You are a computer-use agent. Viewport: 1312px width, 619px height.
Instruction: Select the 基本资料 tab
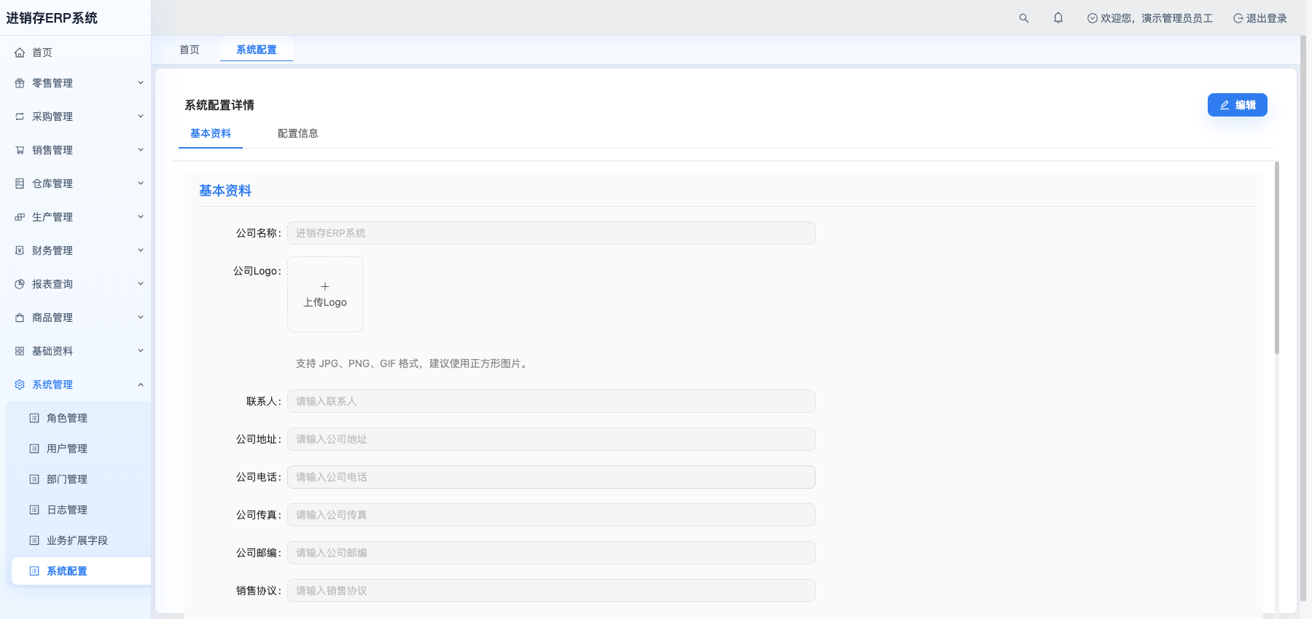[x=211, y=133]
